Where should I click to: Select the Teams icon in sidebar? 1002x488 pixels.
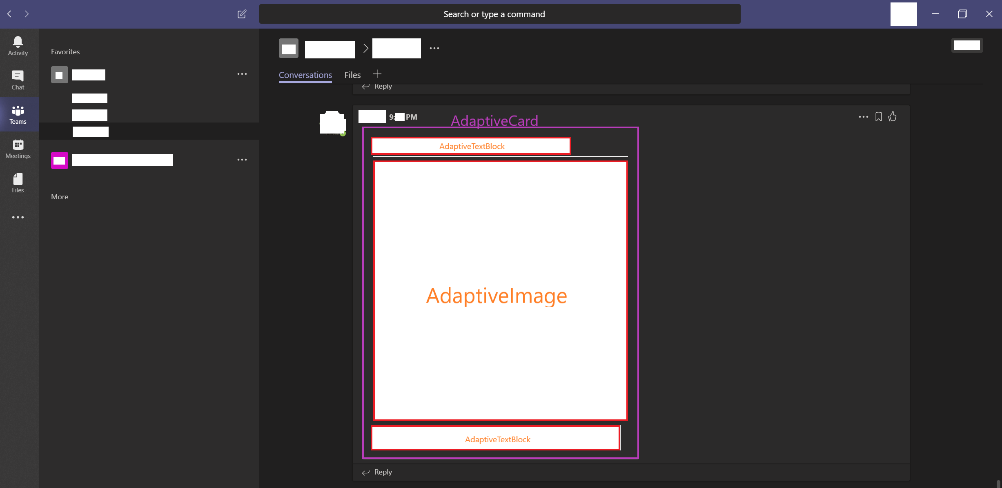pyautogui.click(x=18, y=114)
